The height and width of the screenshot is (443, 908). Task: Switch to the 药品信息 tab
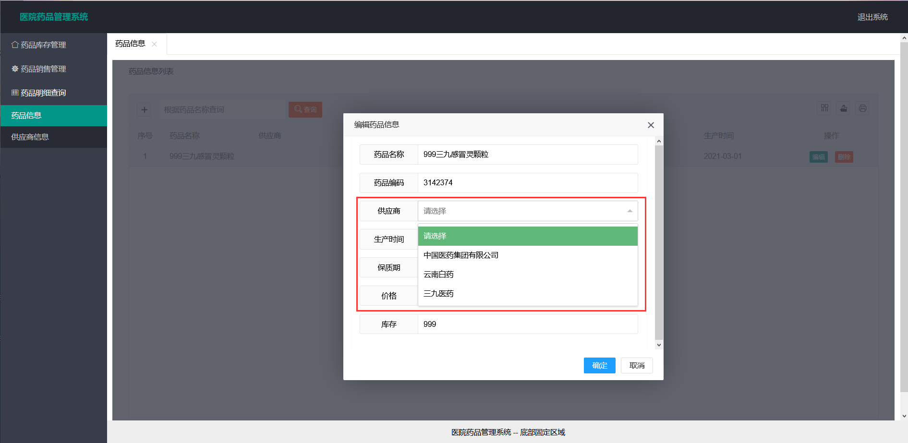pos(130,44)
